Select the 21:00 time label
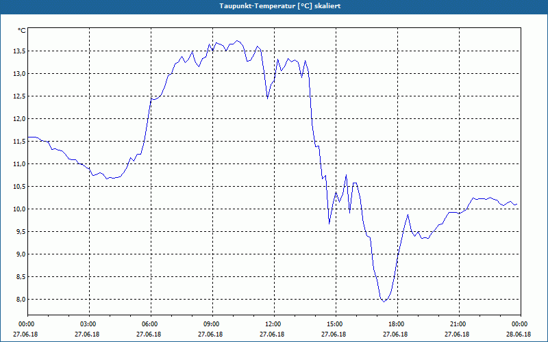 pyautogui.click(x=459, y=324)
